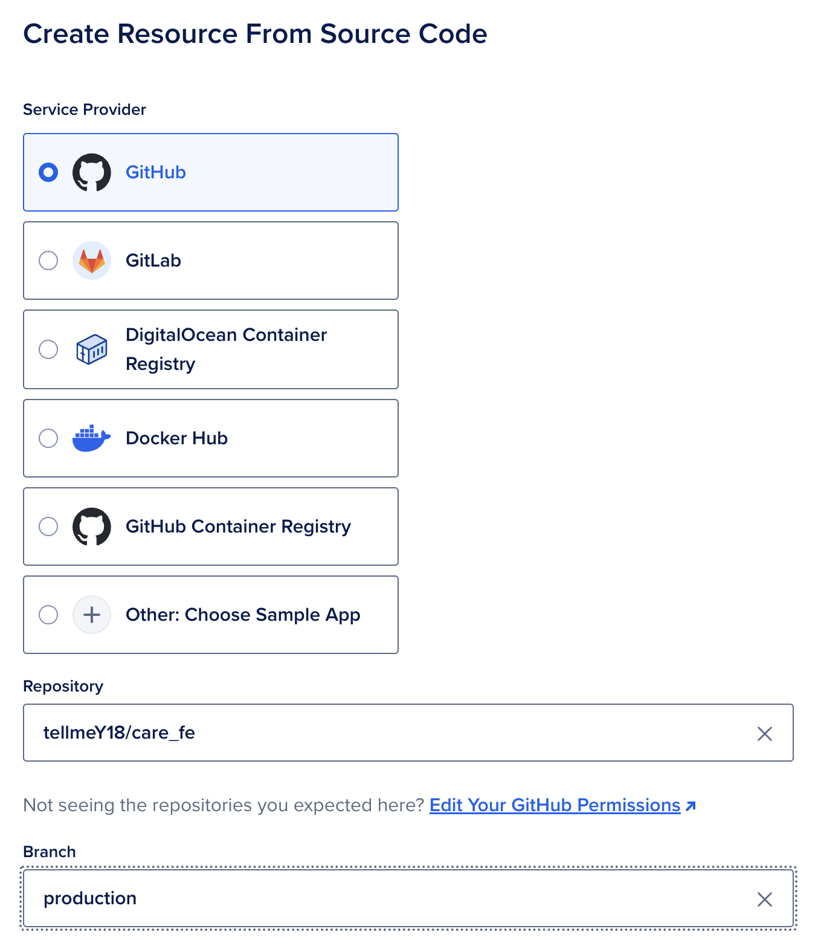Select Other: Choose Sample App radio button
The height and width of the screenshot is (949, 818).
coord(48,615)
